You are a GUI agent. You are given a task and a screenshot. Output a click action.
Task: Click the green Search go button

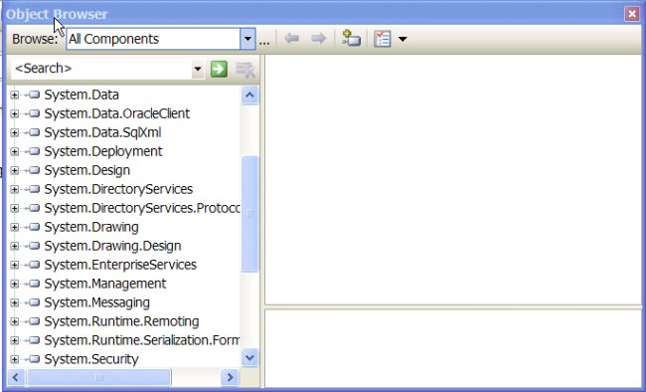click(x=219, y=69)
